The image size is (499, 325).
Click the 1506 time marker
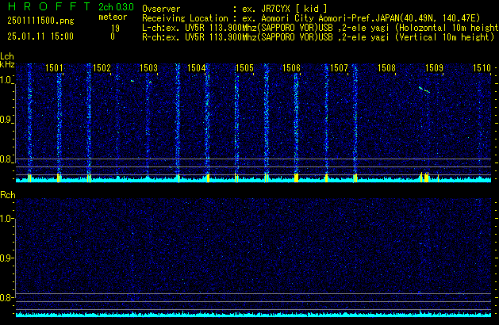pyautogui.click(x=291, y=68)
